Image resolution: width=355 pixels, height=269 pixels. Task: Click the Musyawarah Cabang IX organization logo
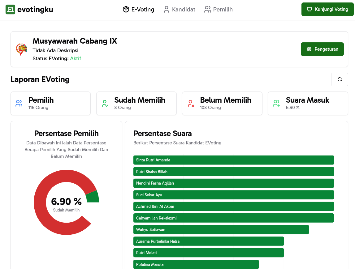point(21,49)
